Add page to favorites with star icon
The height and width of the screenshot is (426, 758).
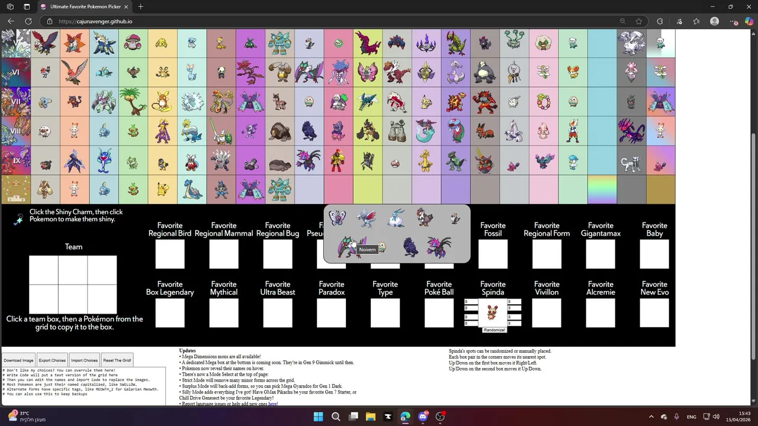click(x=639, y=21)
